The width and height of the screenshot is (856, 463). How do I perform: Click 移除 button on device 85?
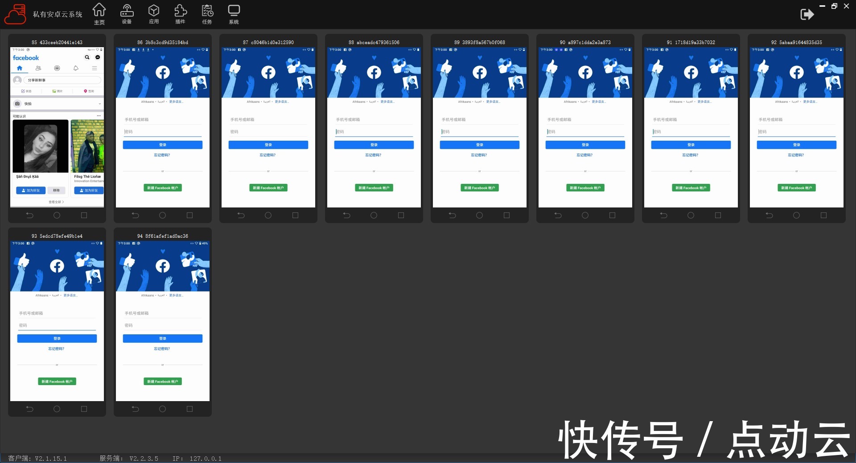tap(56, 191)
